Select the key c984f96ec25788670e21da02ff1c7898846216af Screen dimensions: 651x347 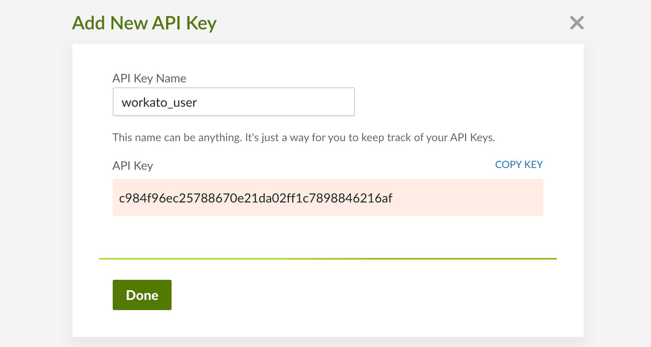256,197
